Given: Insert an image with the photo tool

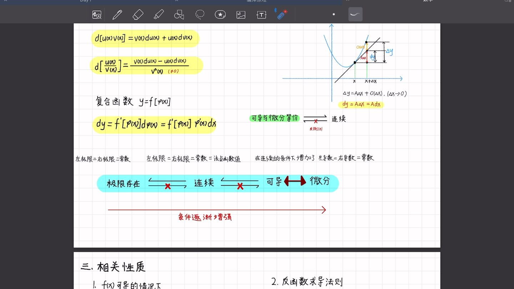Looking at the screenshot, I should tap(241, 14).
